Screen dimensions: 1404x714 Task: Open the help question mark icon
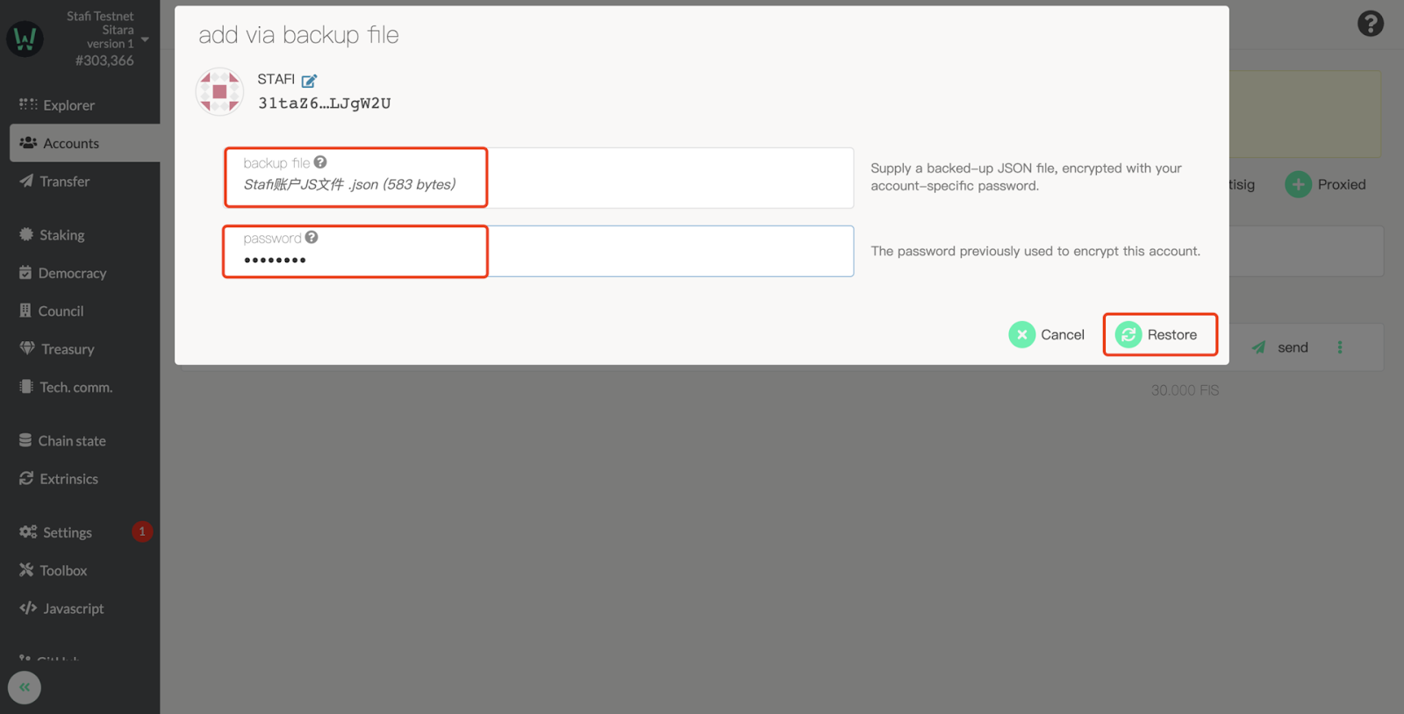click(1371, 24)
